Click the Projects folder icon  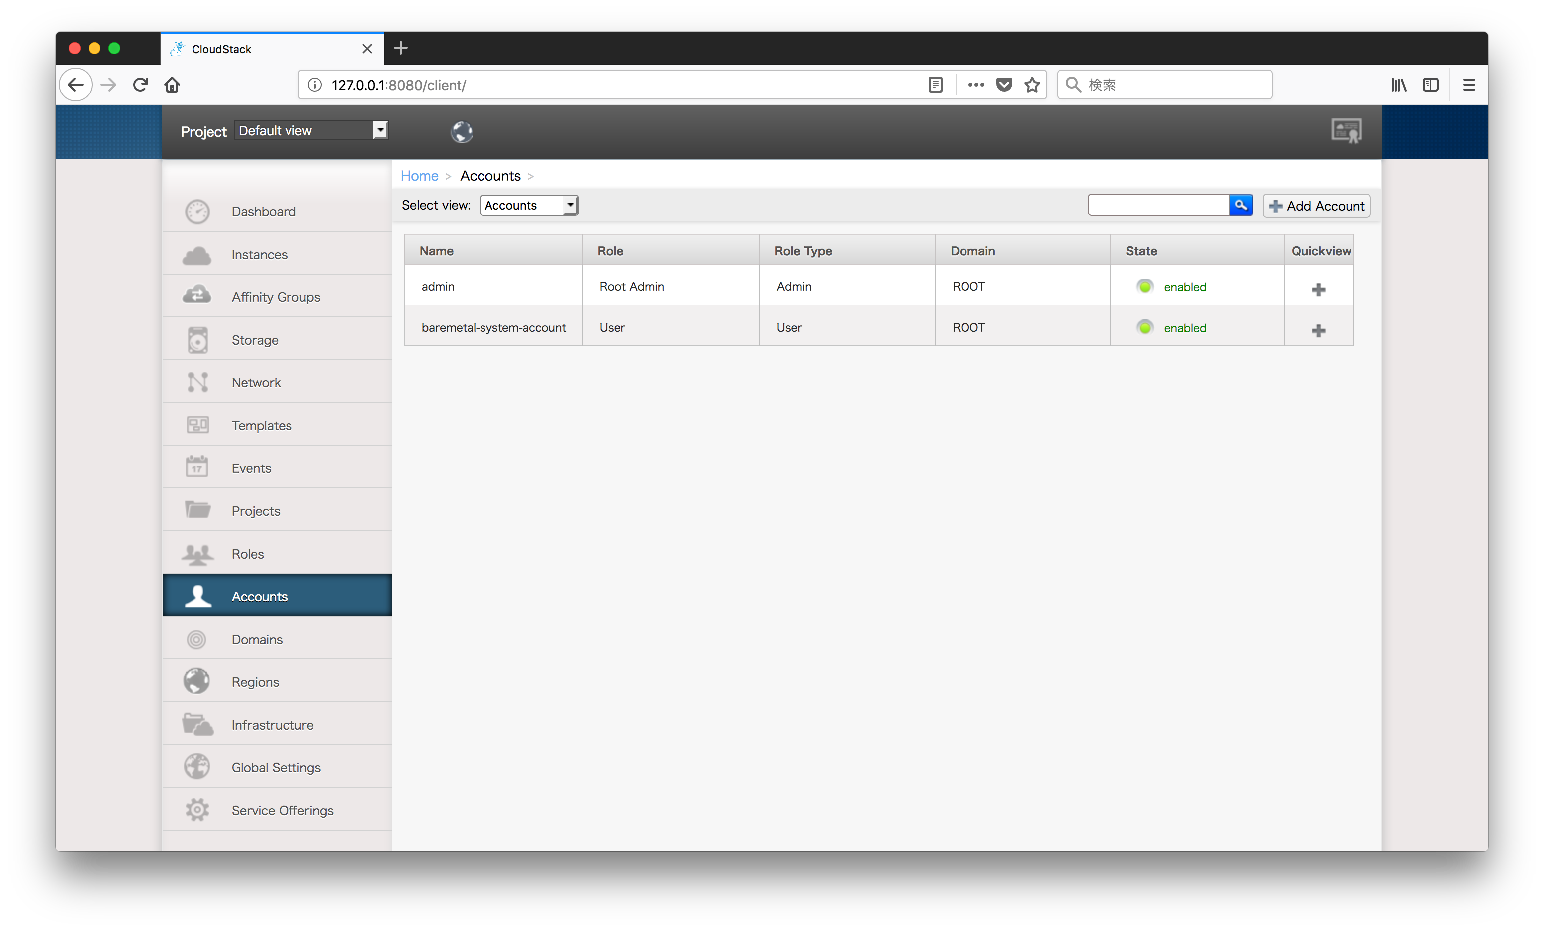tap(197, 510)
